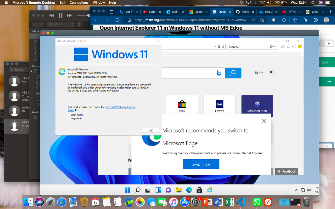Open Spotlight search in macOS menu bar
Image resolution: width=335 pixels, height=209 pixels.
[313, 3]
